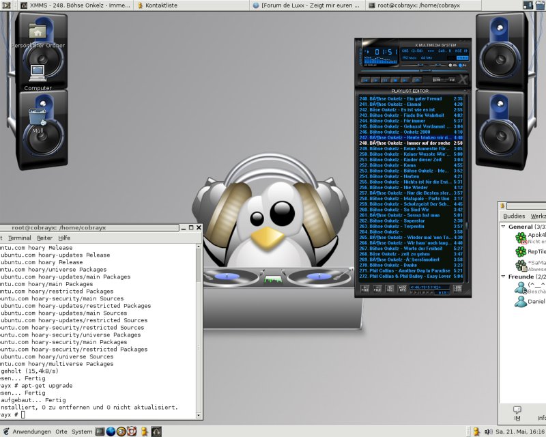Open the Orte panel menu

click(x=61, y=432)
